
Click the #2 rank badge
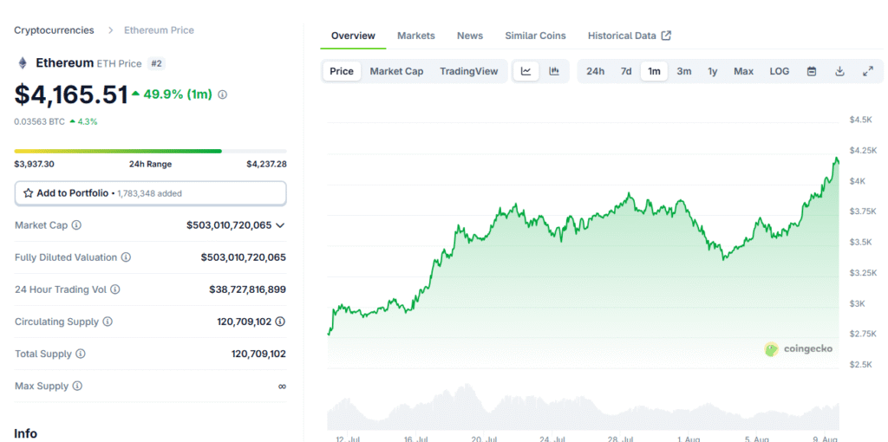156,63
